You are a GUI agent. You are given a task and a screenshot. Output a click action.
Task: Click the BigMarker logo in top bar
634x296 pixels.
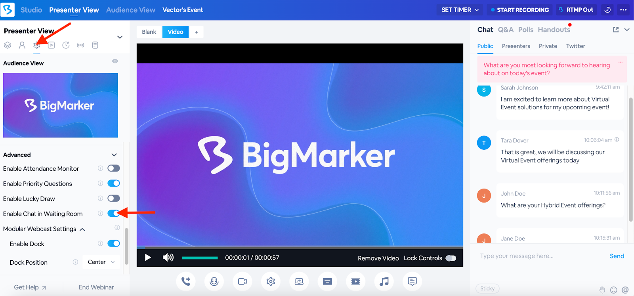[x=8, y=10]
